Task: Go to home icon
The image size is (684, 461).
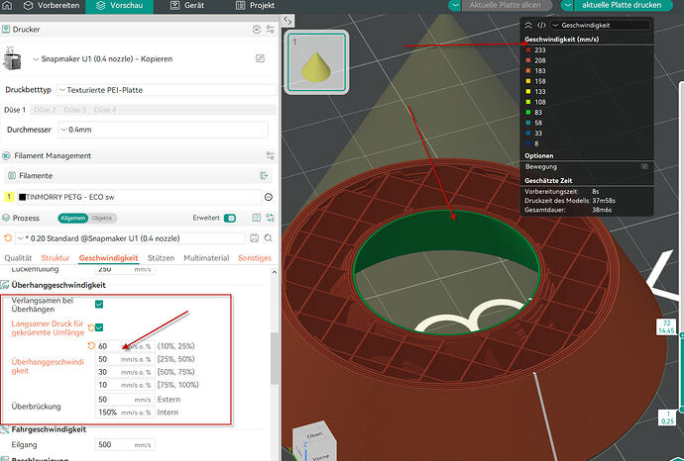Action: point(7,5)
